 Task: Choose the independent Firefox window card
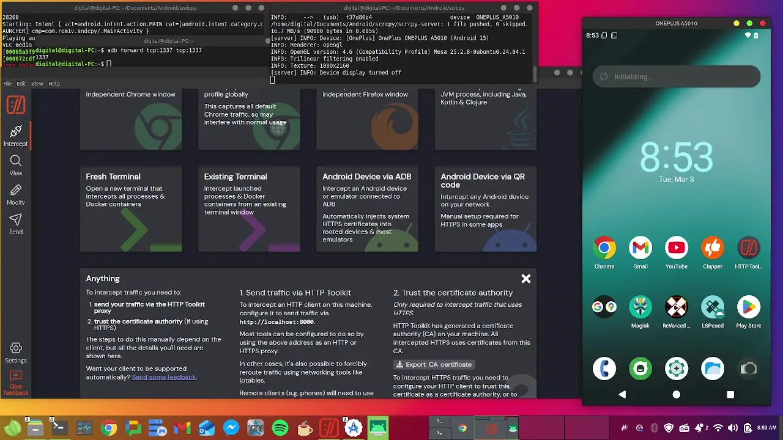tap(367, 119)
